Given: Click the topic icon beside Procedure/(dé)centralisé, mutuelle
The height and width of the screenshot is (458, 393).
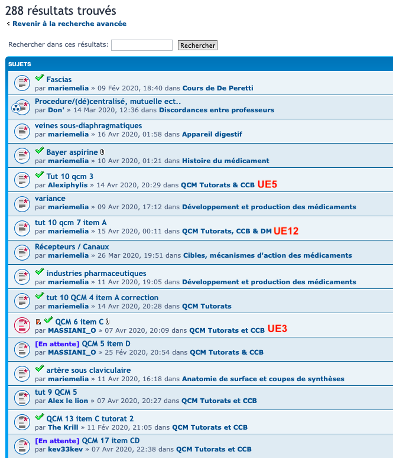Looking at the screenshot, I should pos(20,107).
